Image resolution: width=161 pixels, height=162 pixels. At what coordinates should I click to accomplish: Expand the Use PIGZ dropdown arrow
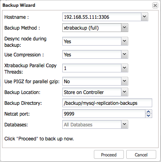point(125,81)
